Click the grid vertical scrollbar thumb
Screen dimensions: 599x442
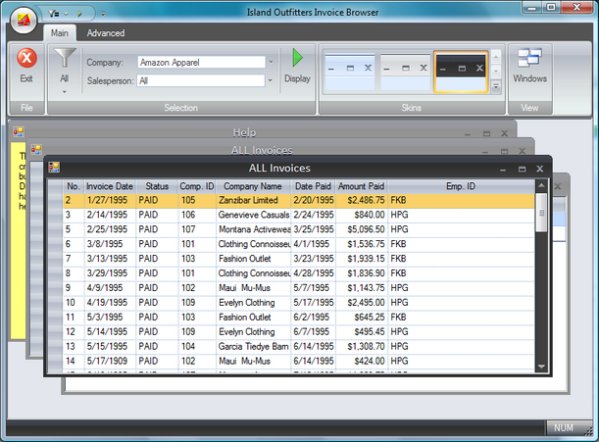(541, 213)
